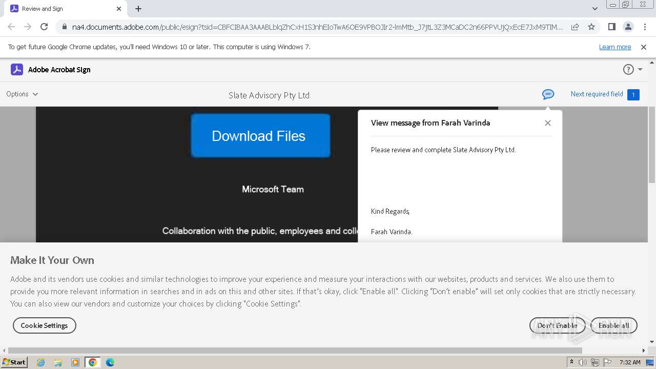The width and height of the screenshot is (656, 369).
Task: Open the Chrome three-dot menu
Action: (645, 27)
